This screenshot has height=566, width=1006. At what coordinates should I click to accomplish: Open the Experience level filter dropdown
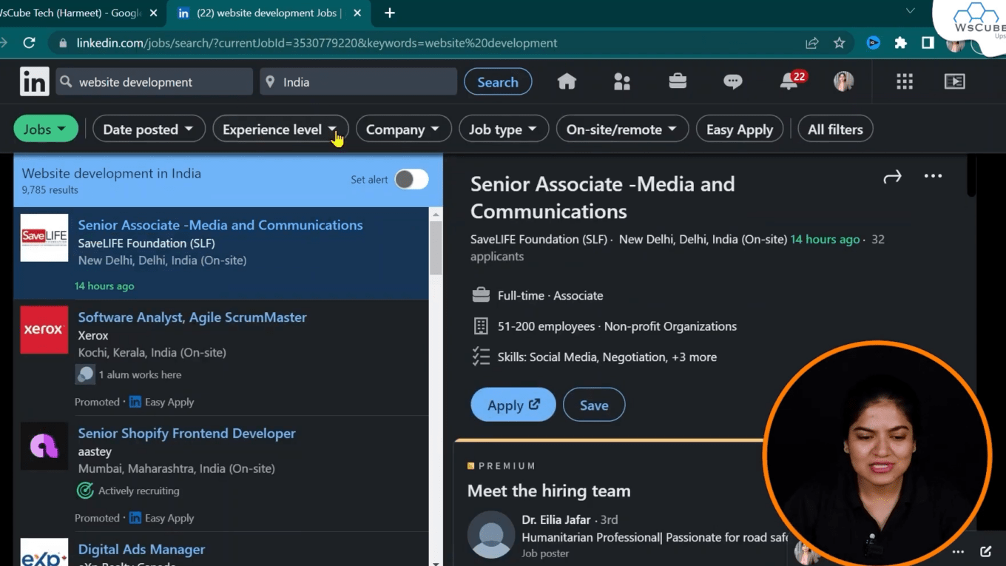280,129
